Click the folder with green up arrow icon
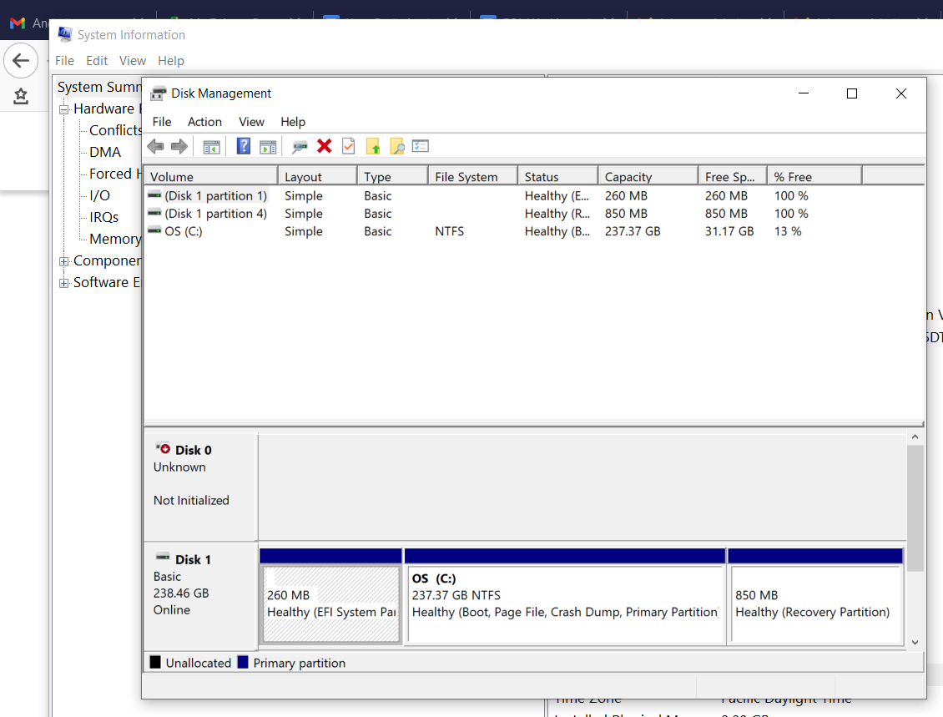The width and height of the screenshot is (943, 717). click(373, 146)
